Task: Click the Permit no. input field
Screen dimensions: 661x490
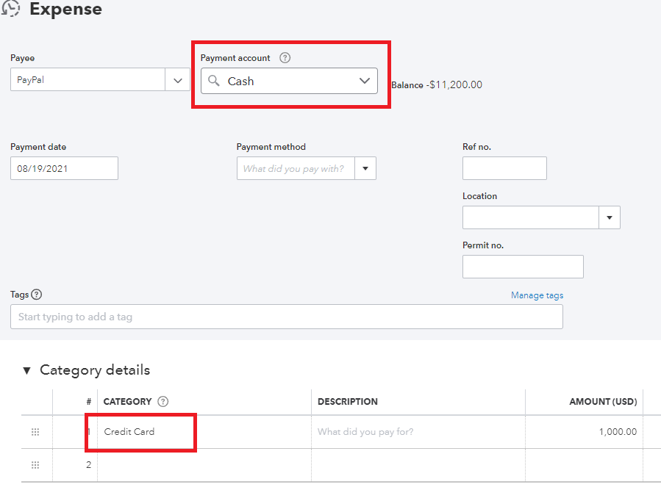Action: [523, 267]
